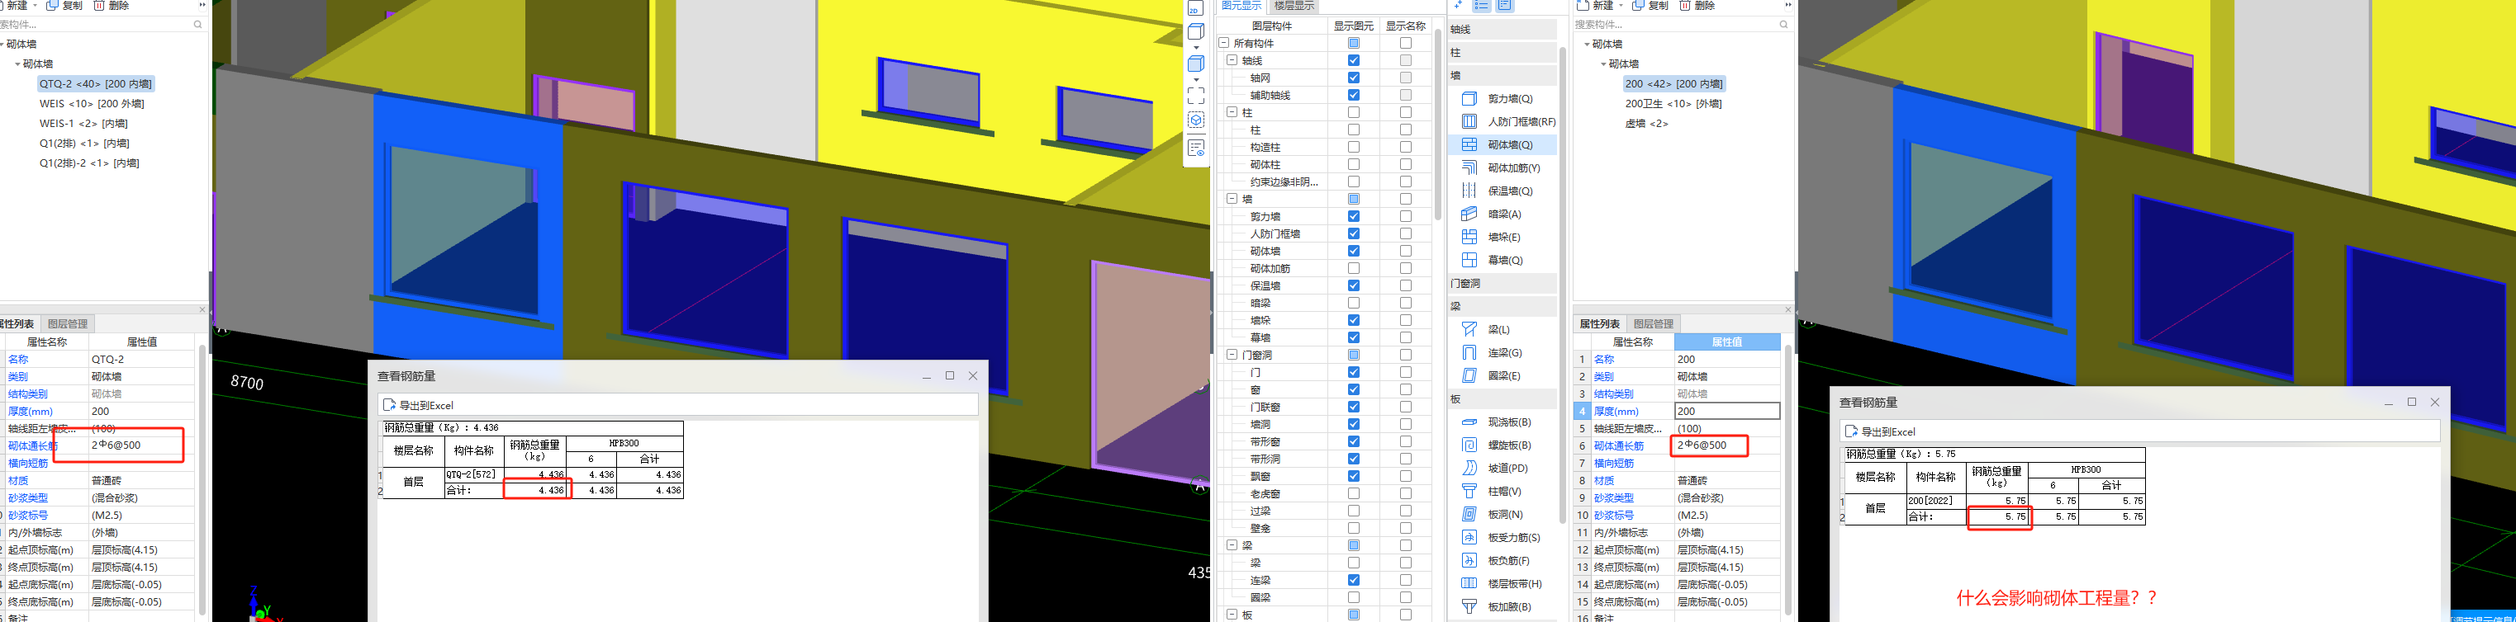Collapse the 轴线 tree node
2516x622 pixels.
(x=1232, y=60)
